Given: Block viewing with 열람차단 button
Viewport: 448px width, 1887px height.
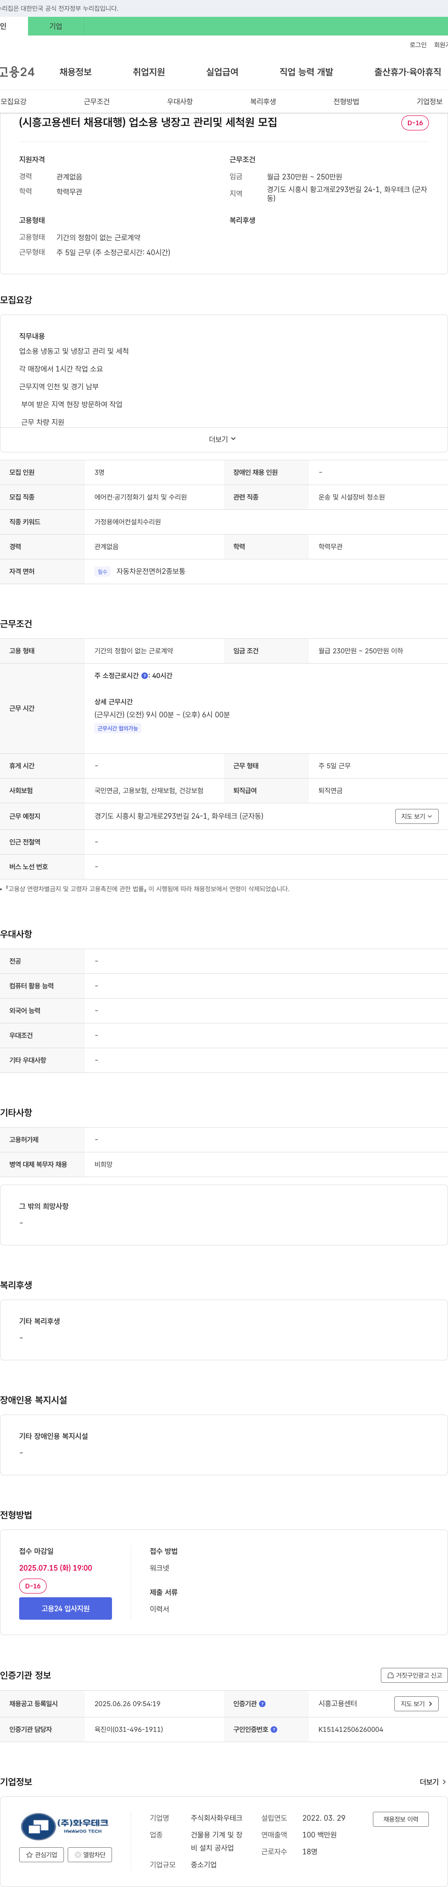Looking at the screenshot, I should pos(90,1855).
